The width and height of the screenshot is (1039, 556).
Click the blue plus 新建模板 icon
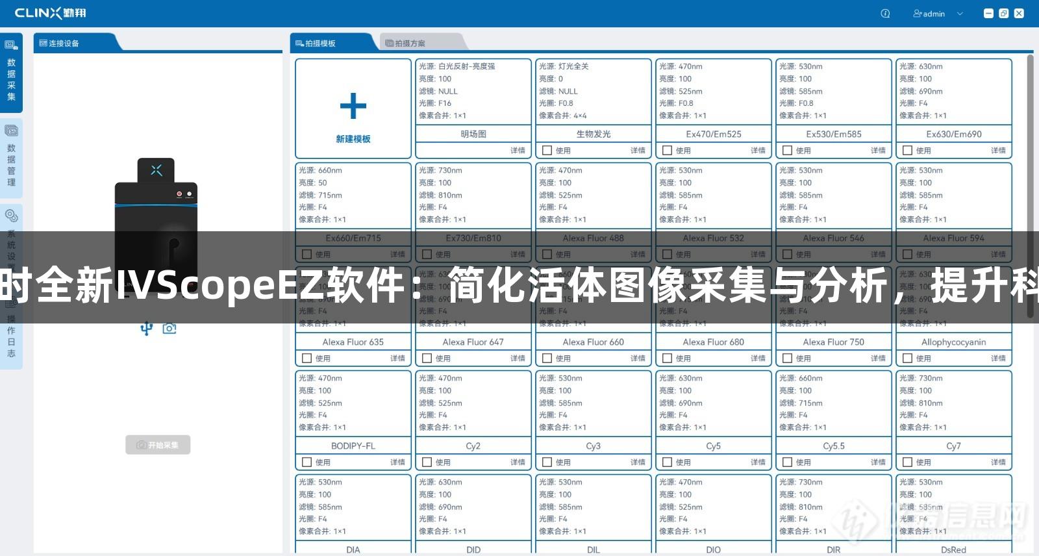click(353, 106)
